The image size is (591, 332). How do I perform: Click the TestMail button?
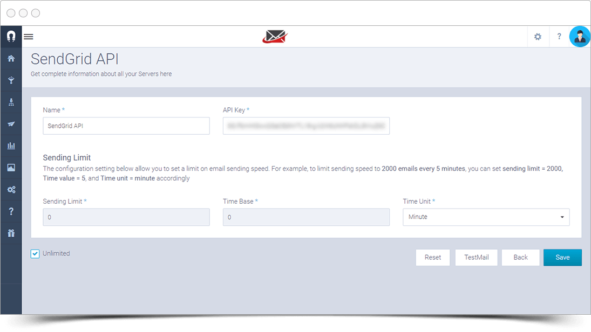pos(477,258)
